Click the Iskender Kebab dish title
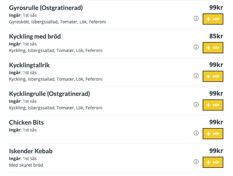The image size is (233, 176). pos(31,151)
